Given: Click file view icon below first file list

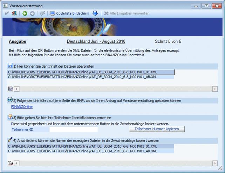Looking at the screenshot, I should (10, 89).
